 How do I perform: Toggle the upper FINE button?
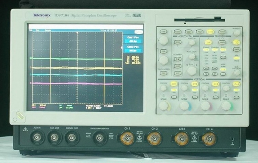click(163, 32)
